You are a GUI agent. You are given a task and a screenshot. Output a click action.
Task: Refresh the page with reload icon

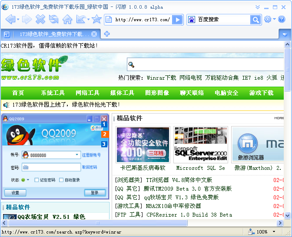point(53,19)
